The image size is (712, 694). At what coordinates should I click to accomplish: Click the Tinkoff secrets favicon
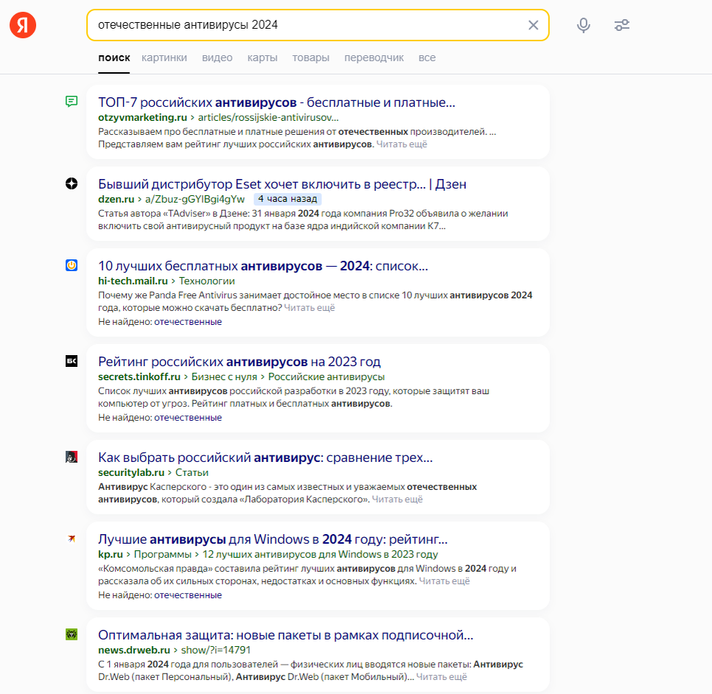click(x=71, y=361)
